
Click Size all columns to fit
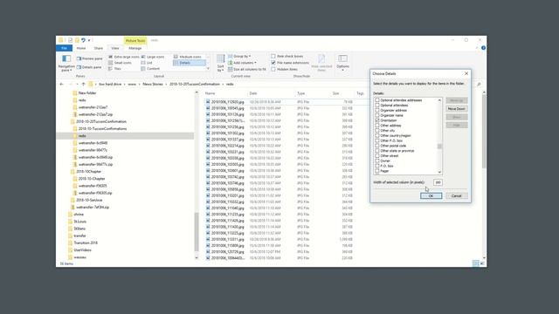point(247,69)
